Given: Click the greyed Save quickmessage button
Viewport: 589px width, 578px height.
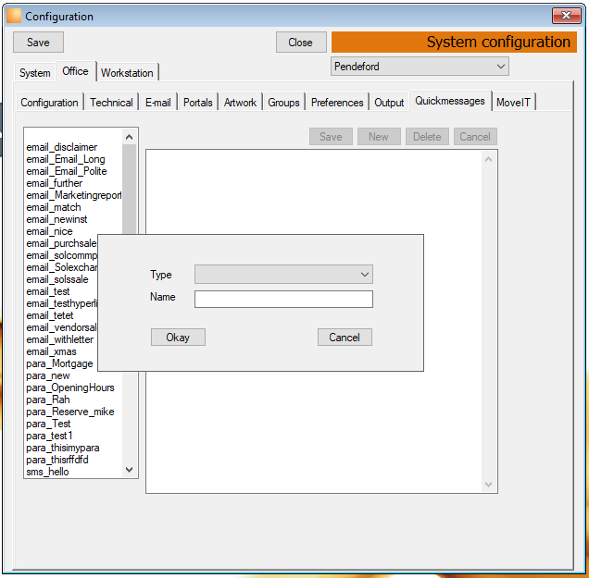Looking at the screenshot, I should tap(331, 137).
